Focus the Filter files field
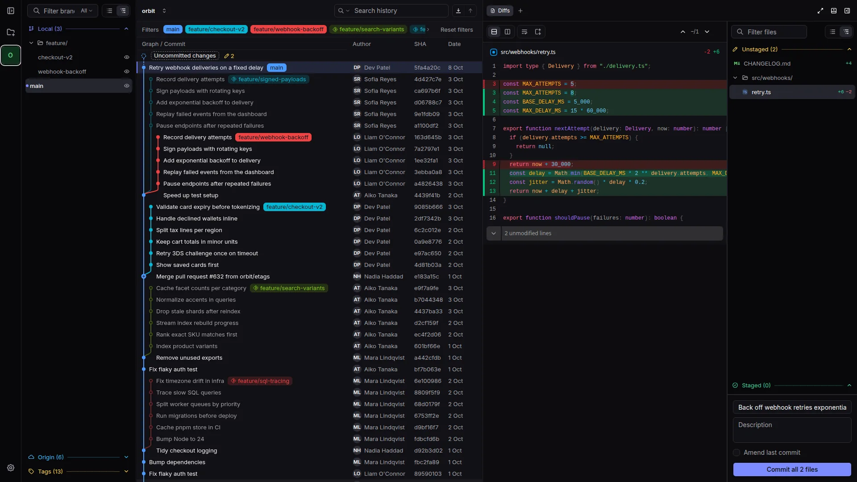This screenshot has height=482, width=857. [769, 32]
